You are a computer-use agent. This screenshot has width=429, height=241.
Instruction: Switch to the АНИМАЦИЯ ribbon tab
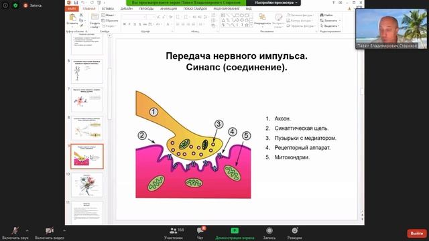(168, 9)
